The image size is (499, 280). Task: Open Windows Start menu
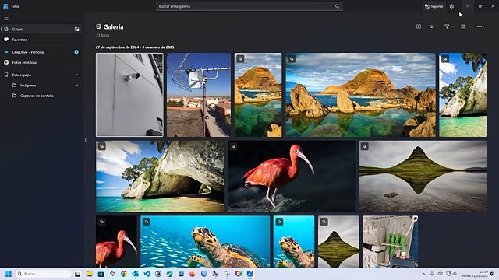(x=9, y=274)
